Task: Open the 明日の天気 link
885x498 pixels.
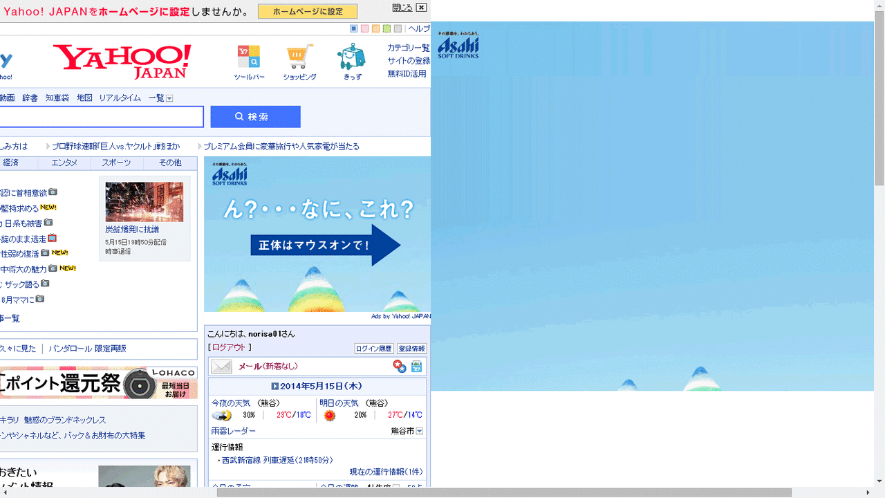Action: [x=339, y=403]
